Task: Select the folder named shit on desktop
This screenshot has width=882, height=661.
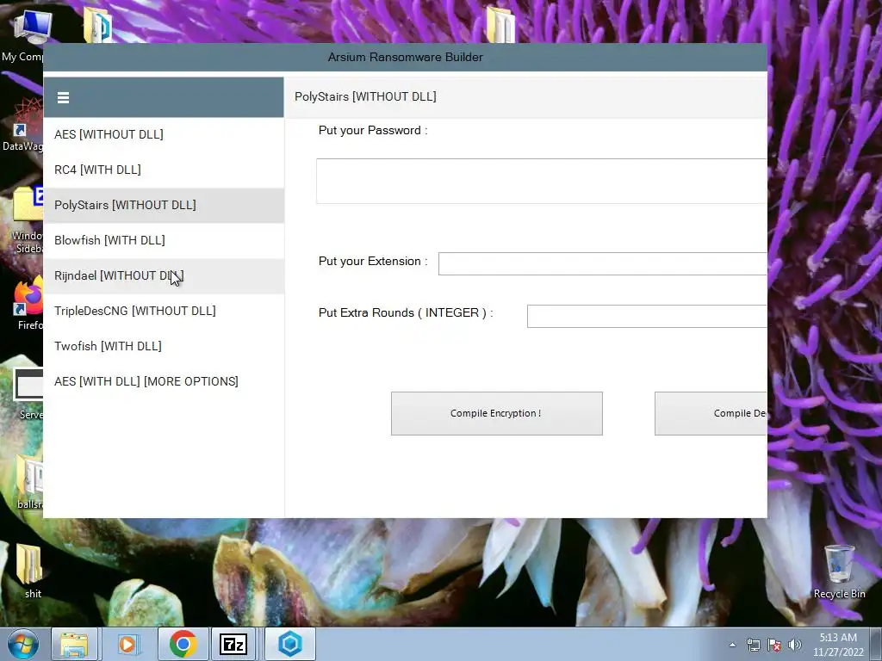Action: click(31, 570)
